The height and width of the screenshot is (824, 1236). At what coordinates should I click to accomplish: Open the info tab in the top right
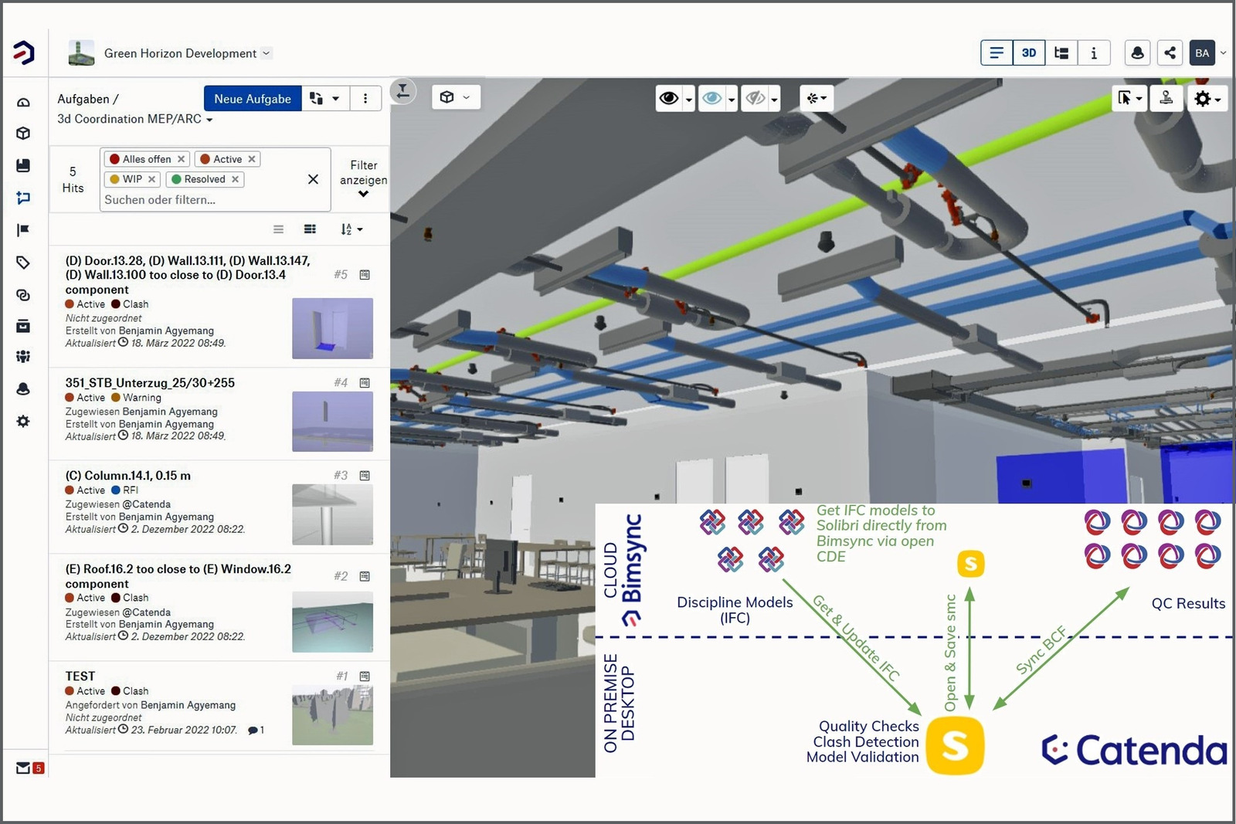coord(1094,53)
